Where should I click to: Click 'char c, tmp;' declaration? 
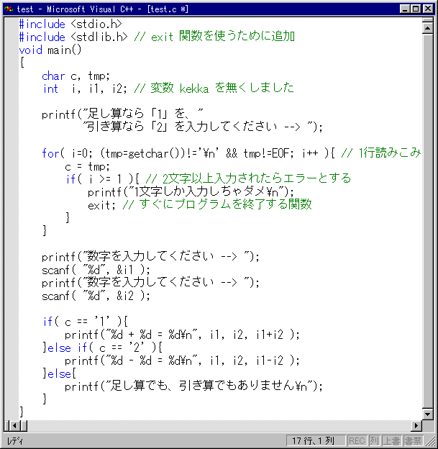[x=76, y=76]
